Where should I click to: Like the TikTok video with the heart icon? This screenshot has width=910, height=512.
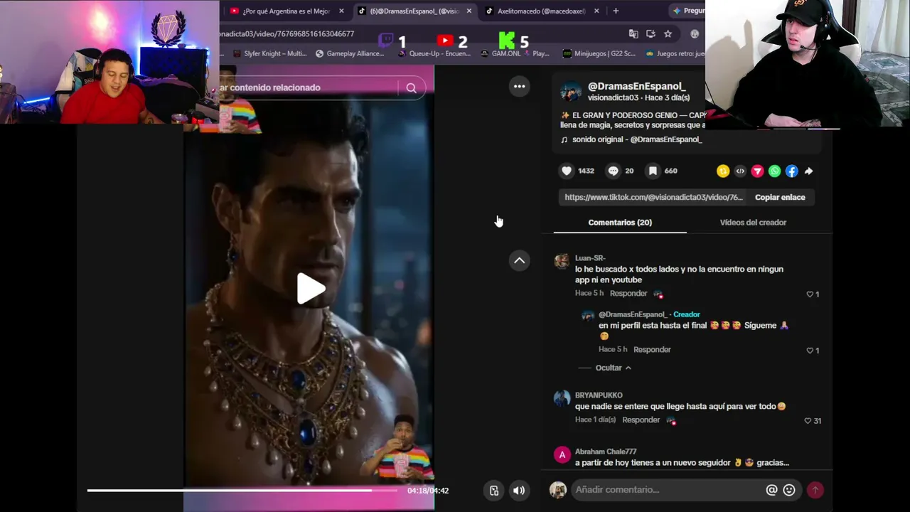click(x=567, y=171)
